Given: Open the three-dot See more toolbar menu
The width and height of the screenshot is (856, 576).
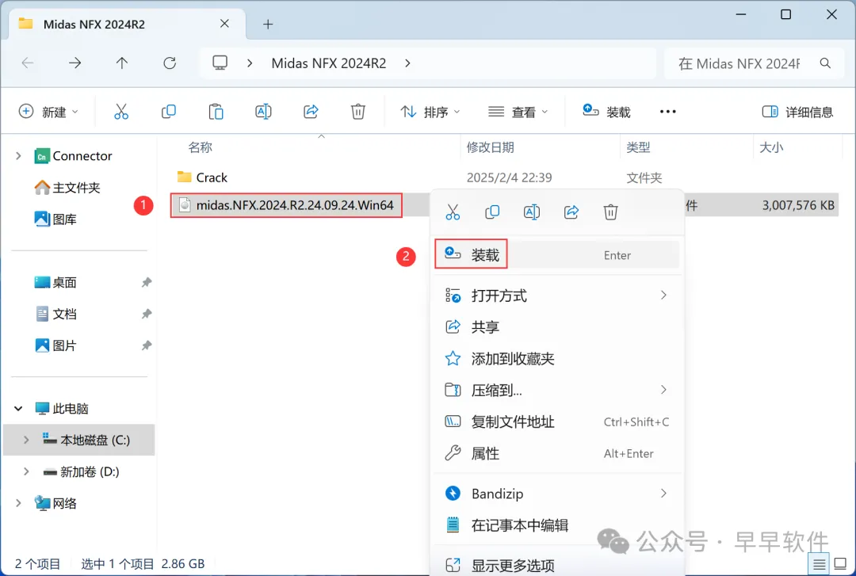Looking at the screenshot, I should [667, 112].
